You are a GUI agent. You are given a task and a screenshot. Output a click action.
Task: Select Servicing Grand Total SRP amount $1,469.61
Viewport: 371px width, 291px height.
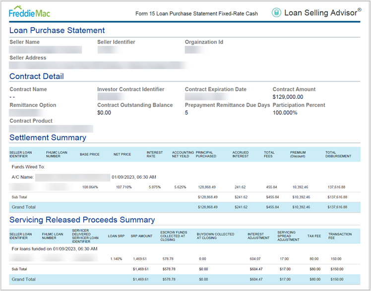[140, 280]
